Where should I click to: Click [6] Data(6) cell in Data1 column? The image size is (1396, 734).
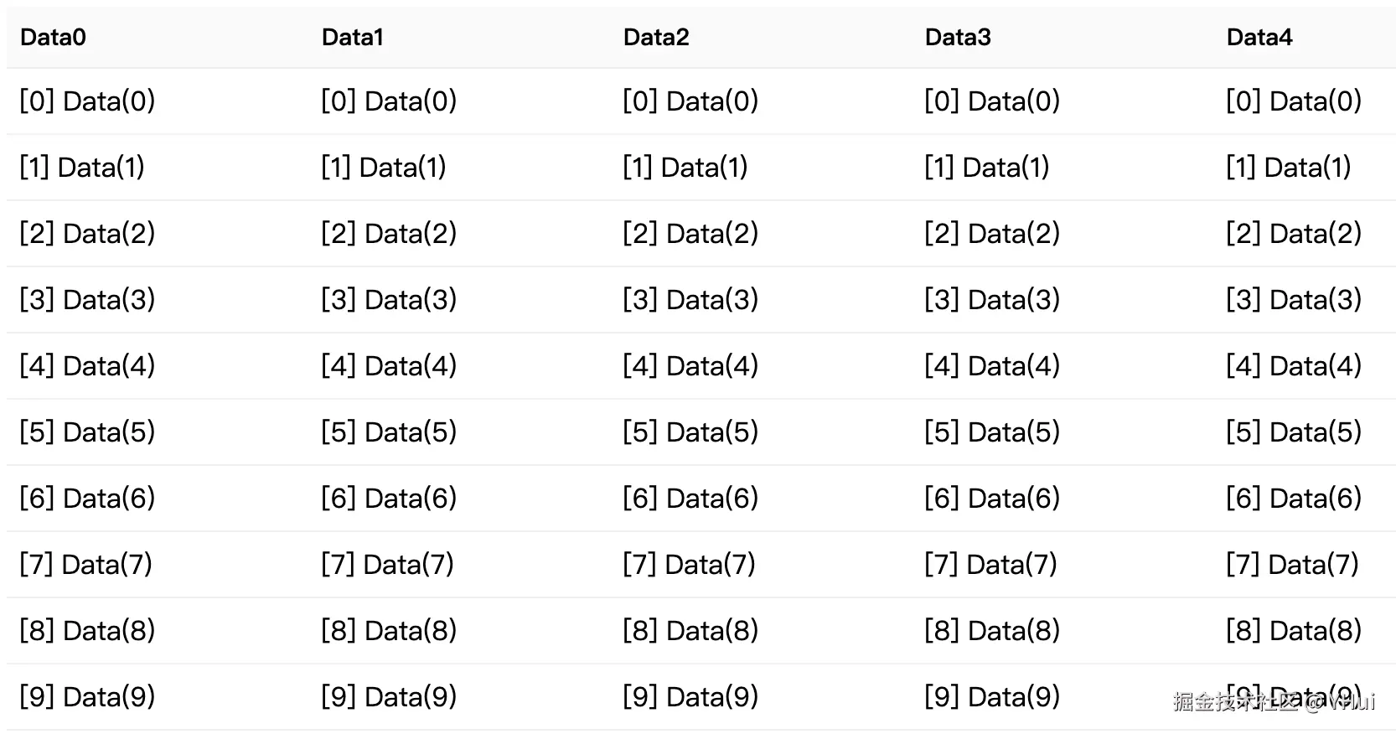click(390, 499)
